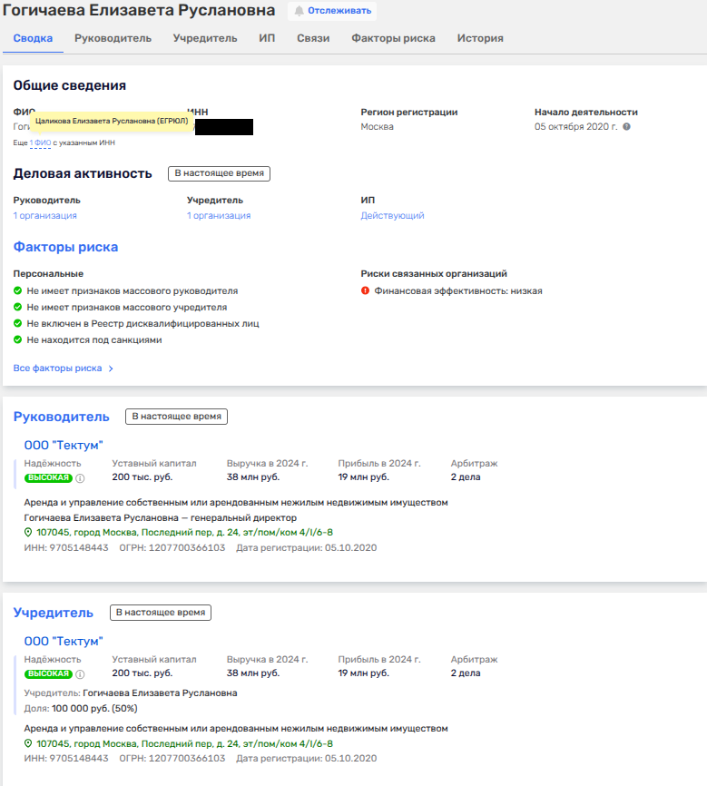Go to the Факторы риска tab

click(x=393, y=38)
